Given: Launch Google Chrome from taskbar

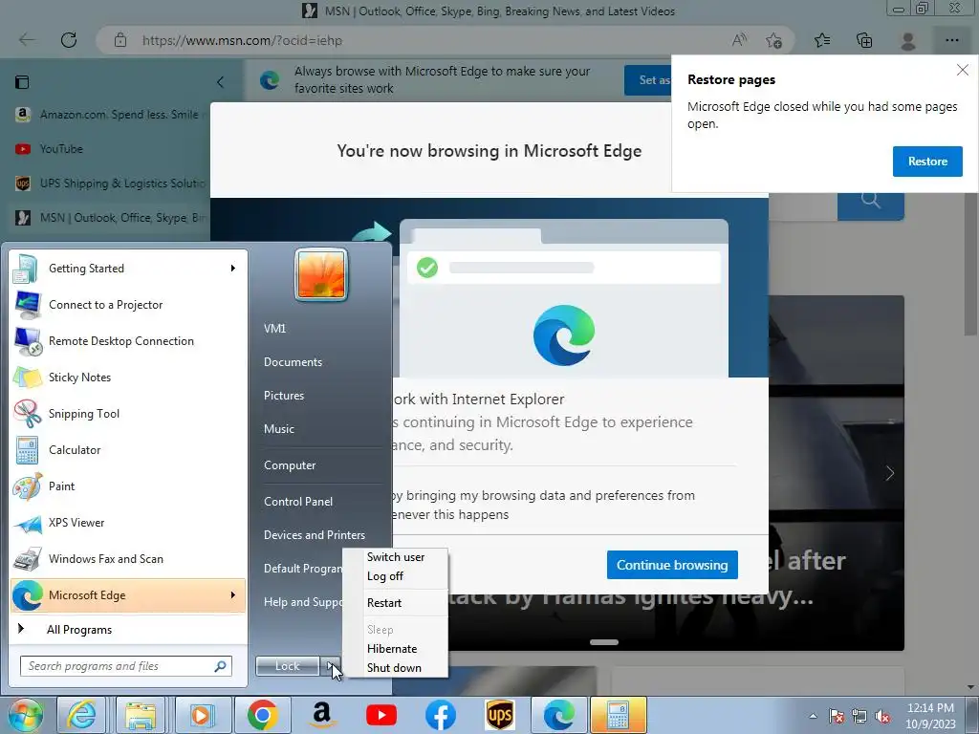Looking at the screenshot, I should click(x=262, y=715).
